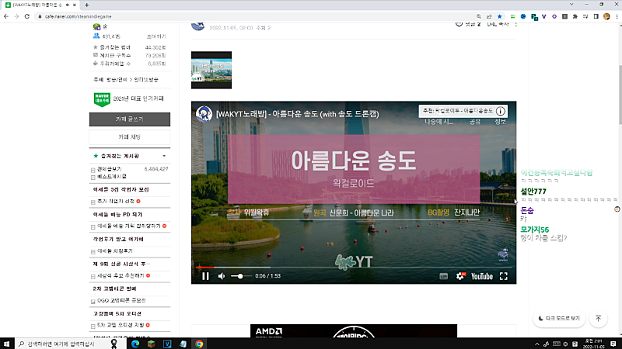Click the 카페 글쓰기 button
This screenshot has width=622, height=349.
coord(128,119)
